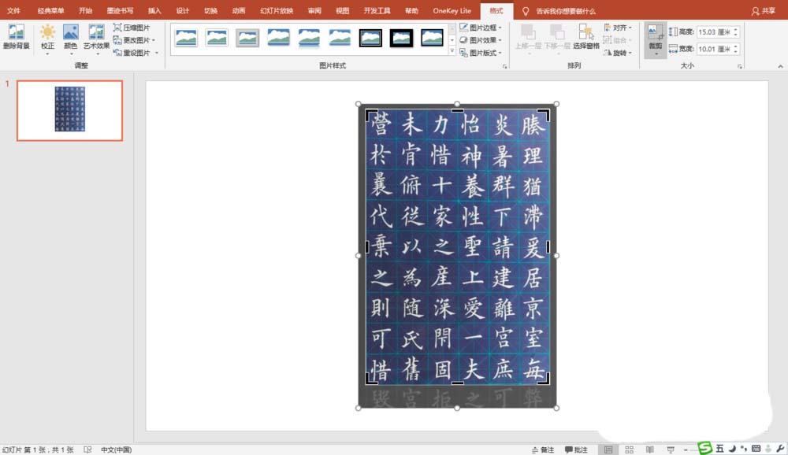Open the OneKey Lite tab
Screen dimensions: 788x455
(x=452, y=10)
